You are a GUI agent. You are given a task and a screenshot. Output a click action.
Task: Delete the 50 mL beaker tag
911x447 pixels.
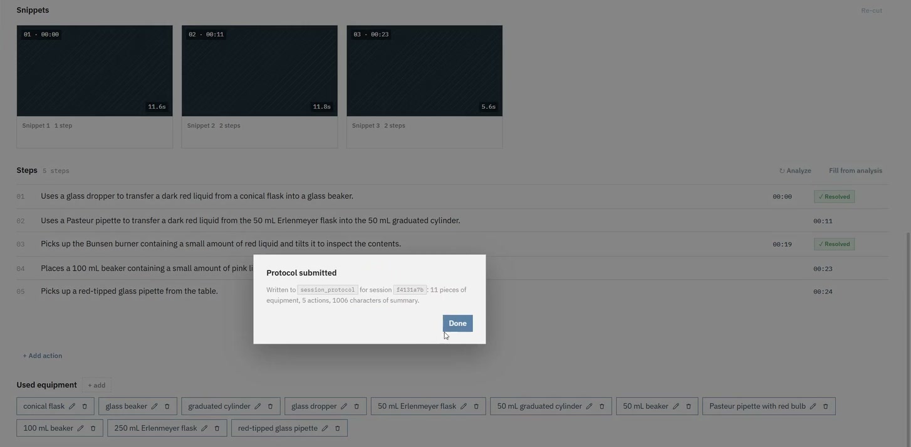click(689, 406)
